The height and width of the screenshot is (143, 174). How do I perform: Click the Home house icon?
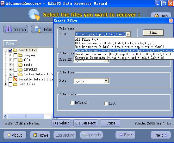35,135
